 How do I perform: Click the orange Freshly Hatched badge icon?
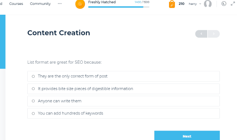coord(80,4)
